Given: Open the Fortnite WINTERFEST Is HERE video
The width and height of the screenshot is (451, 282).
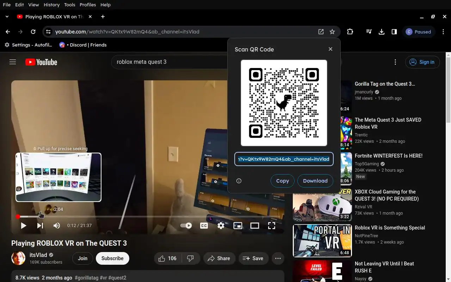Looking at the screenshot, I should point(389,156).
